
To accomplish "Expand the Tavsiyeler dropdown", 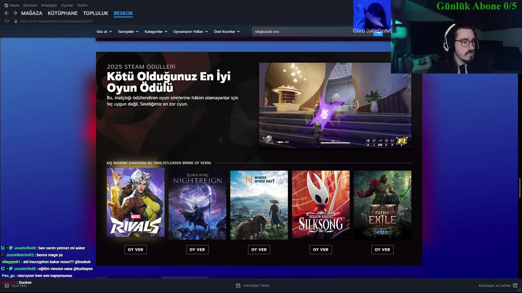I will (x=128, y=31).
